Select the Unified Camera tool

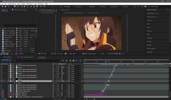point(15,7)
